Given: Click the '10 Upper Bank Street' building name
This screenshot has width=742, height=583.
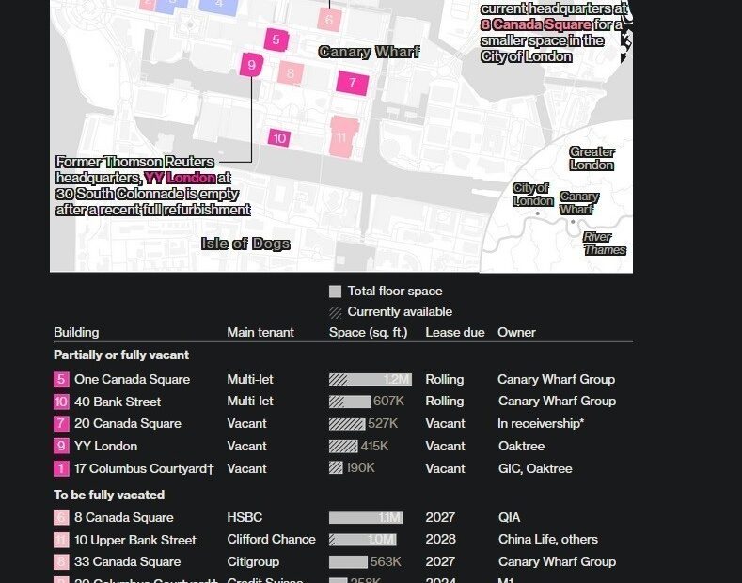Looking at the screenshot, I should pyautogui.click(x=135, y=540).
